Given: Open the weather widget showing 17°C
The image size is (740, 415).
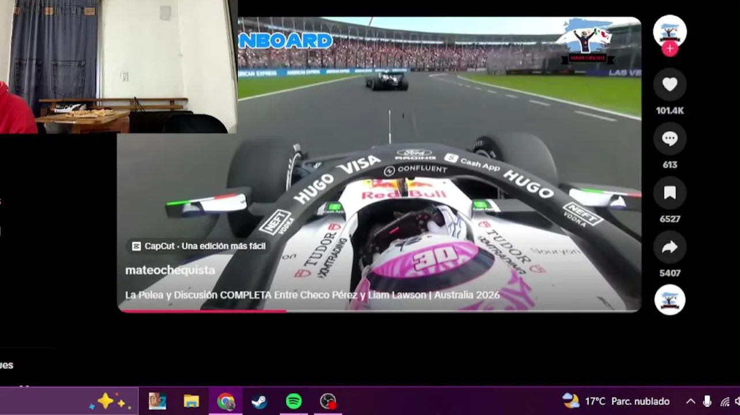Looking at the screenshot, I should click(616, 401).
